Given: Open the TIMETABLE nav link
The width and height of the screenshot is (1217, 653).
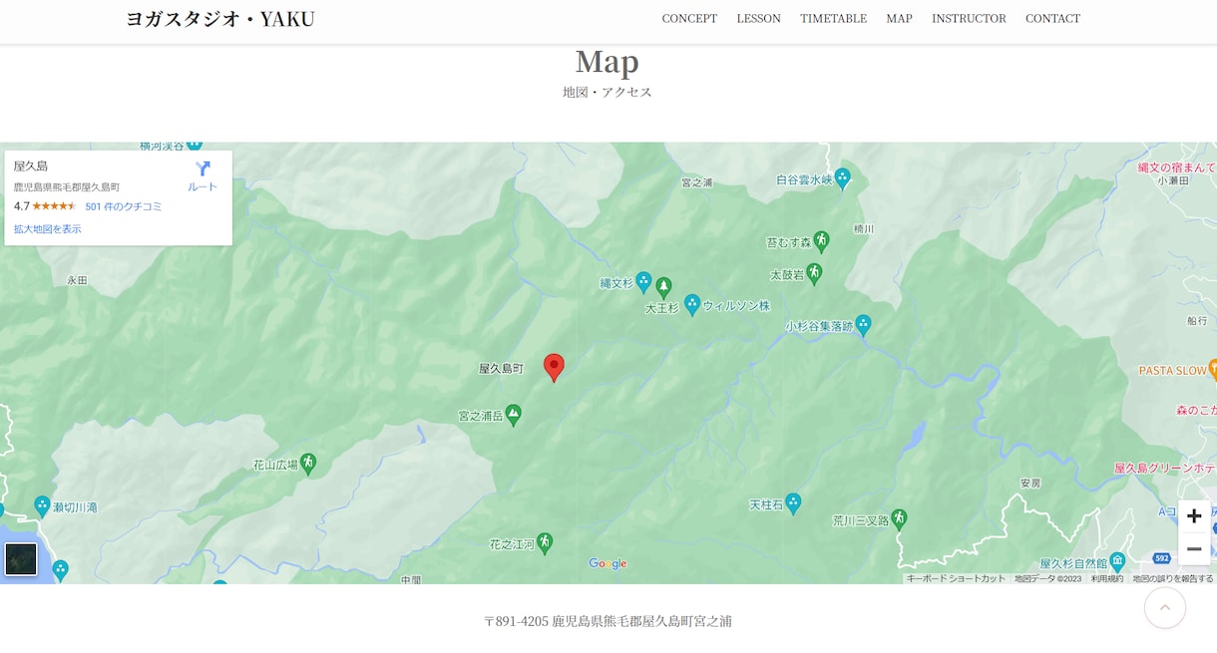Looking at the screenshot, I should click(834, 19).
